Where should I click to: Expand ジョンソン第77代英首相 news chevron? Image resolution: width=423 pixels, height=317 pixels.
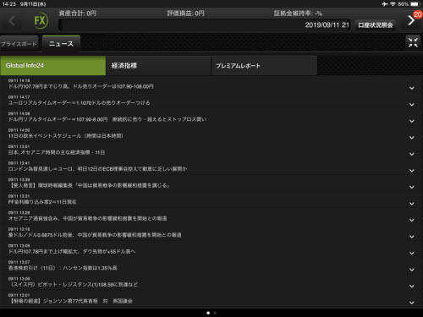[412, 303]
